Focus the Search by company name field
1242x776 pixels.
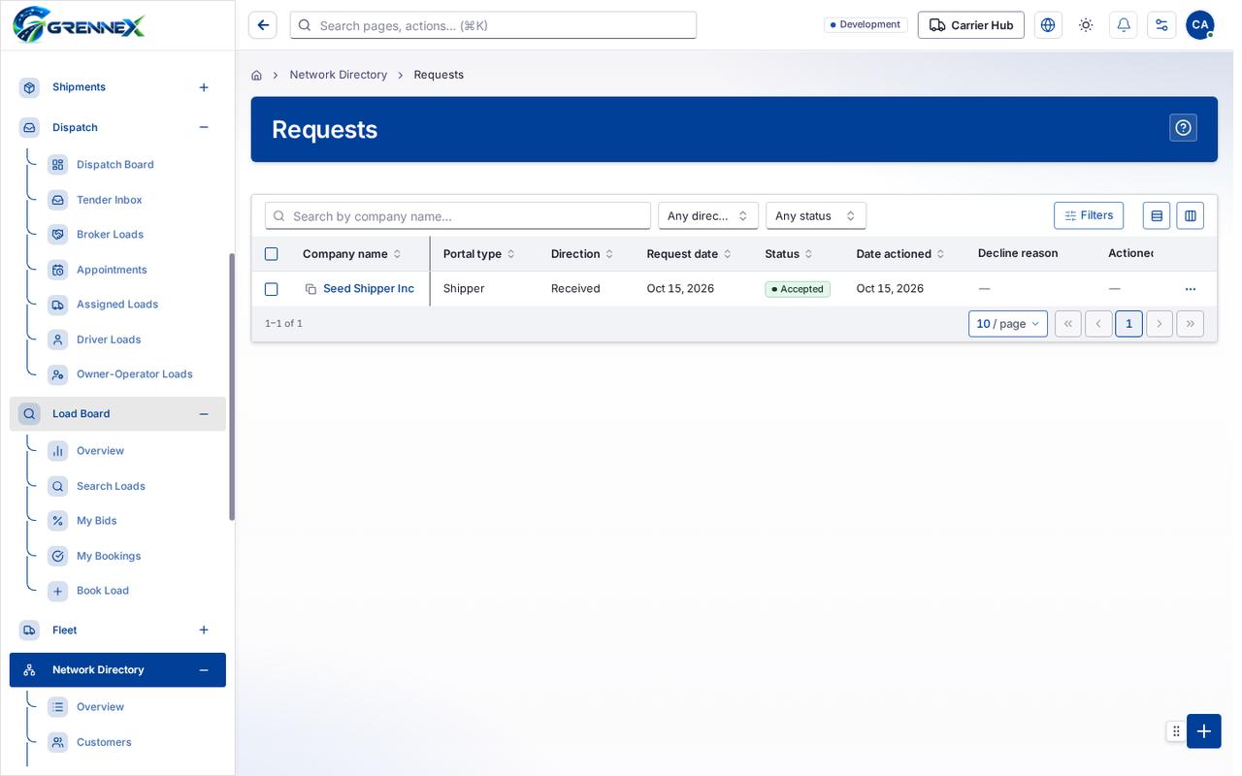coord(458,215)
